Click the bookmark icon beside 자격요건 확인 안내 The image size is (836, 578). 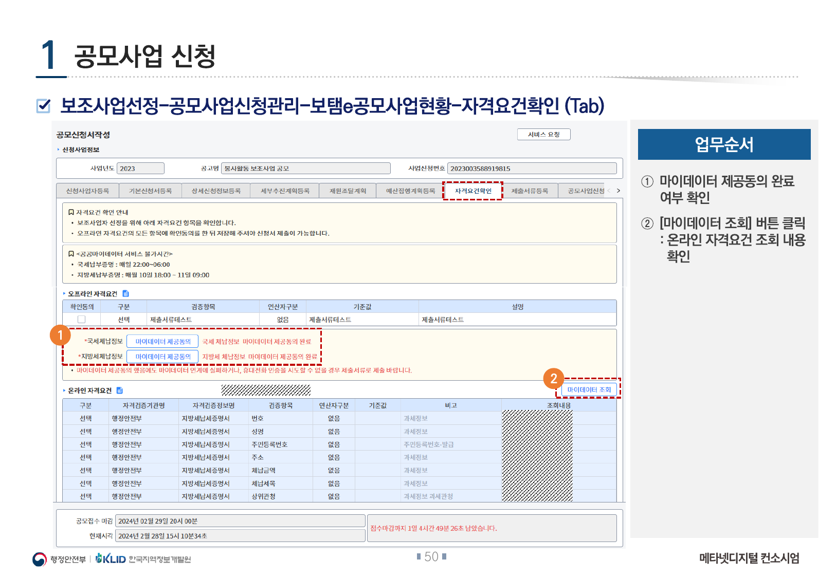tap(71, 212)
